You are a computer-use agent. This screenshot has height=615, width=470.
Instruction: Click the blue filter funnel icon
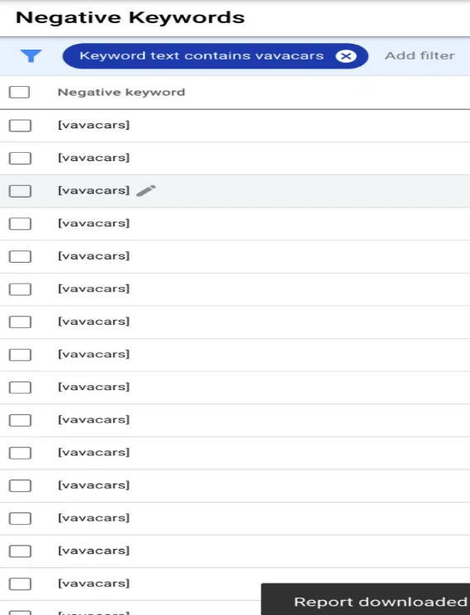[x=31, y=56]
